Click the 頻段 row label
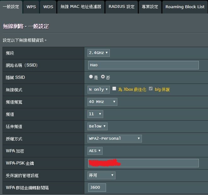The width and height of the screenshot is (208, 195). point(10,53)
